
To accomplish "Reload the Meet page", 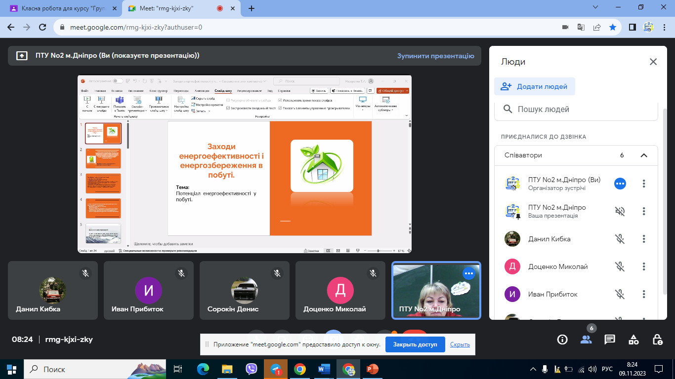I will click(42, 27).
